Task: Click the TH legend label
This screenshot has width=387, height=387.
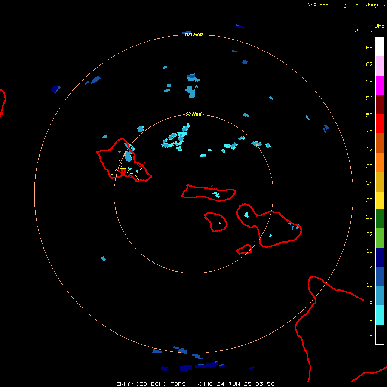Action: click(x=369, y=335)
